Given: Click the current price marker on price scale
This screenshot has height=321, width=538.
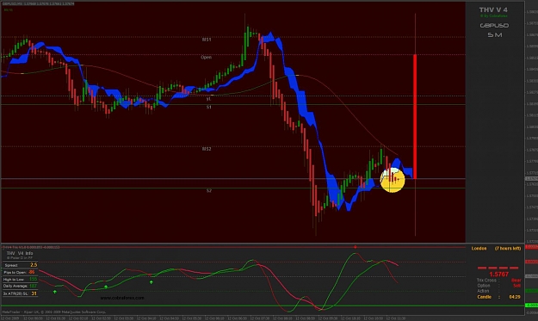Looking at the screenshot, I should 531,179.
